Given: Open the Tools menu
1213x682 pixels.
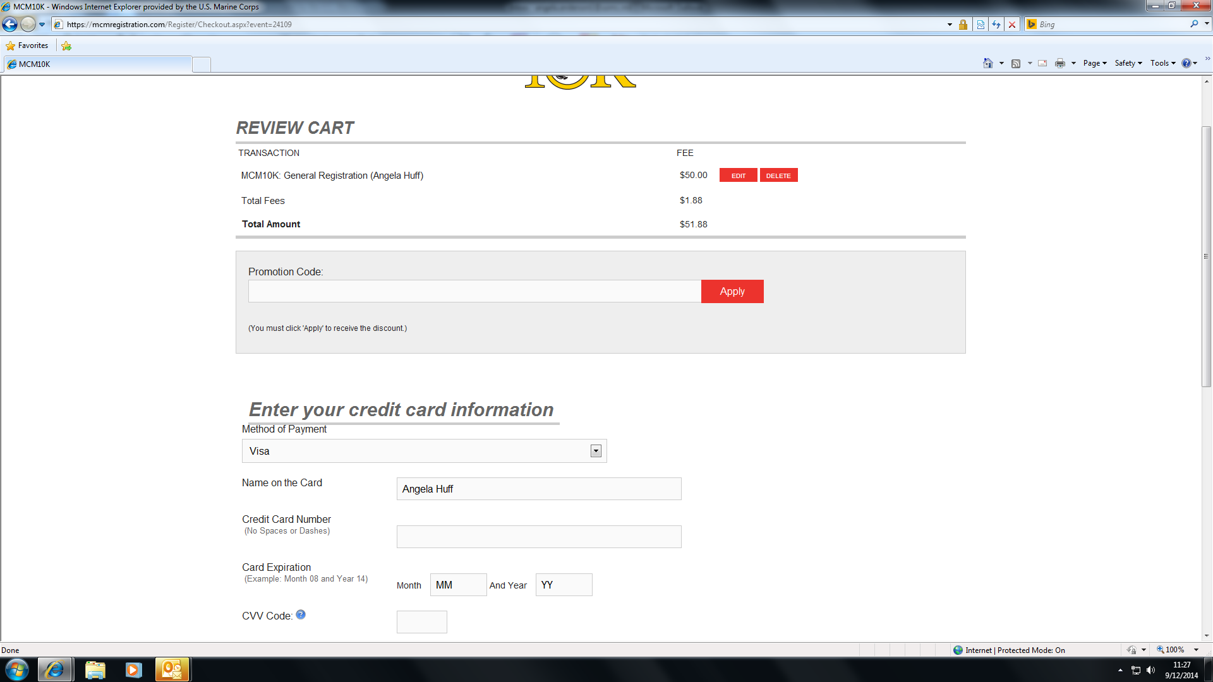Looking at the screenshot, I should [1162, 63].
